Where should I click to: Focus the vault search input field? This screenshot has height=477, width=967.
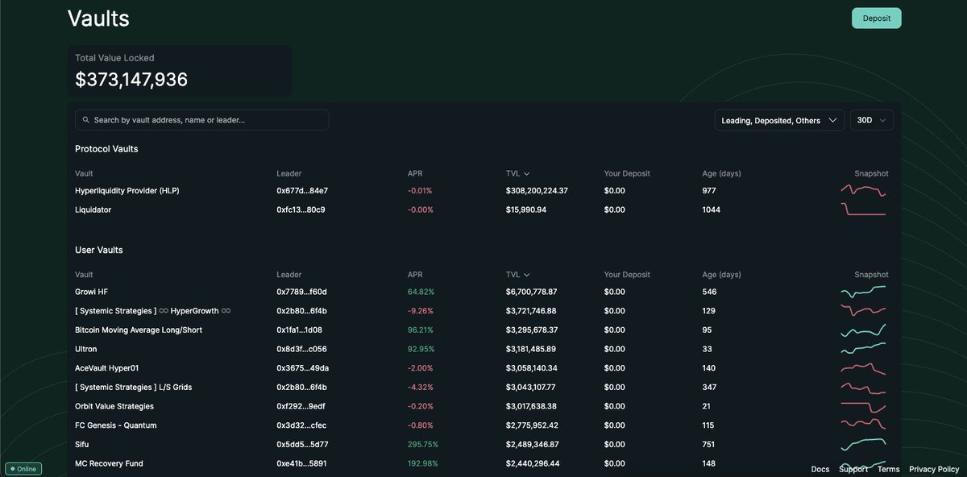pos(208,120)
